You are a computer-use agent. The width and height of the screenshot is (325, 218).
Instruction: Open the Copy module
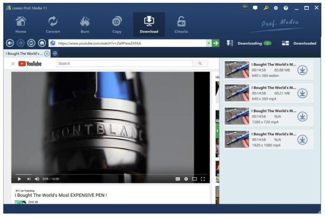[x=117, y=25]
